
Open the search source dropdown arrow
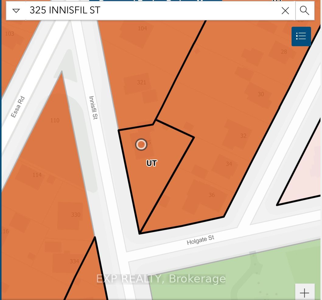16,11
